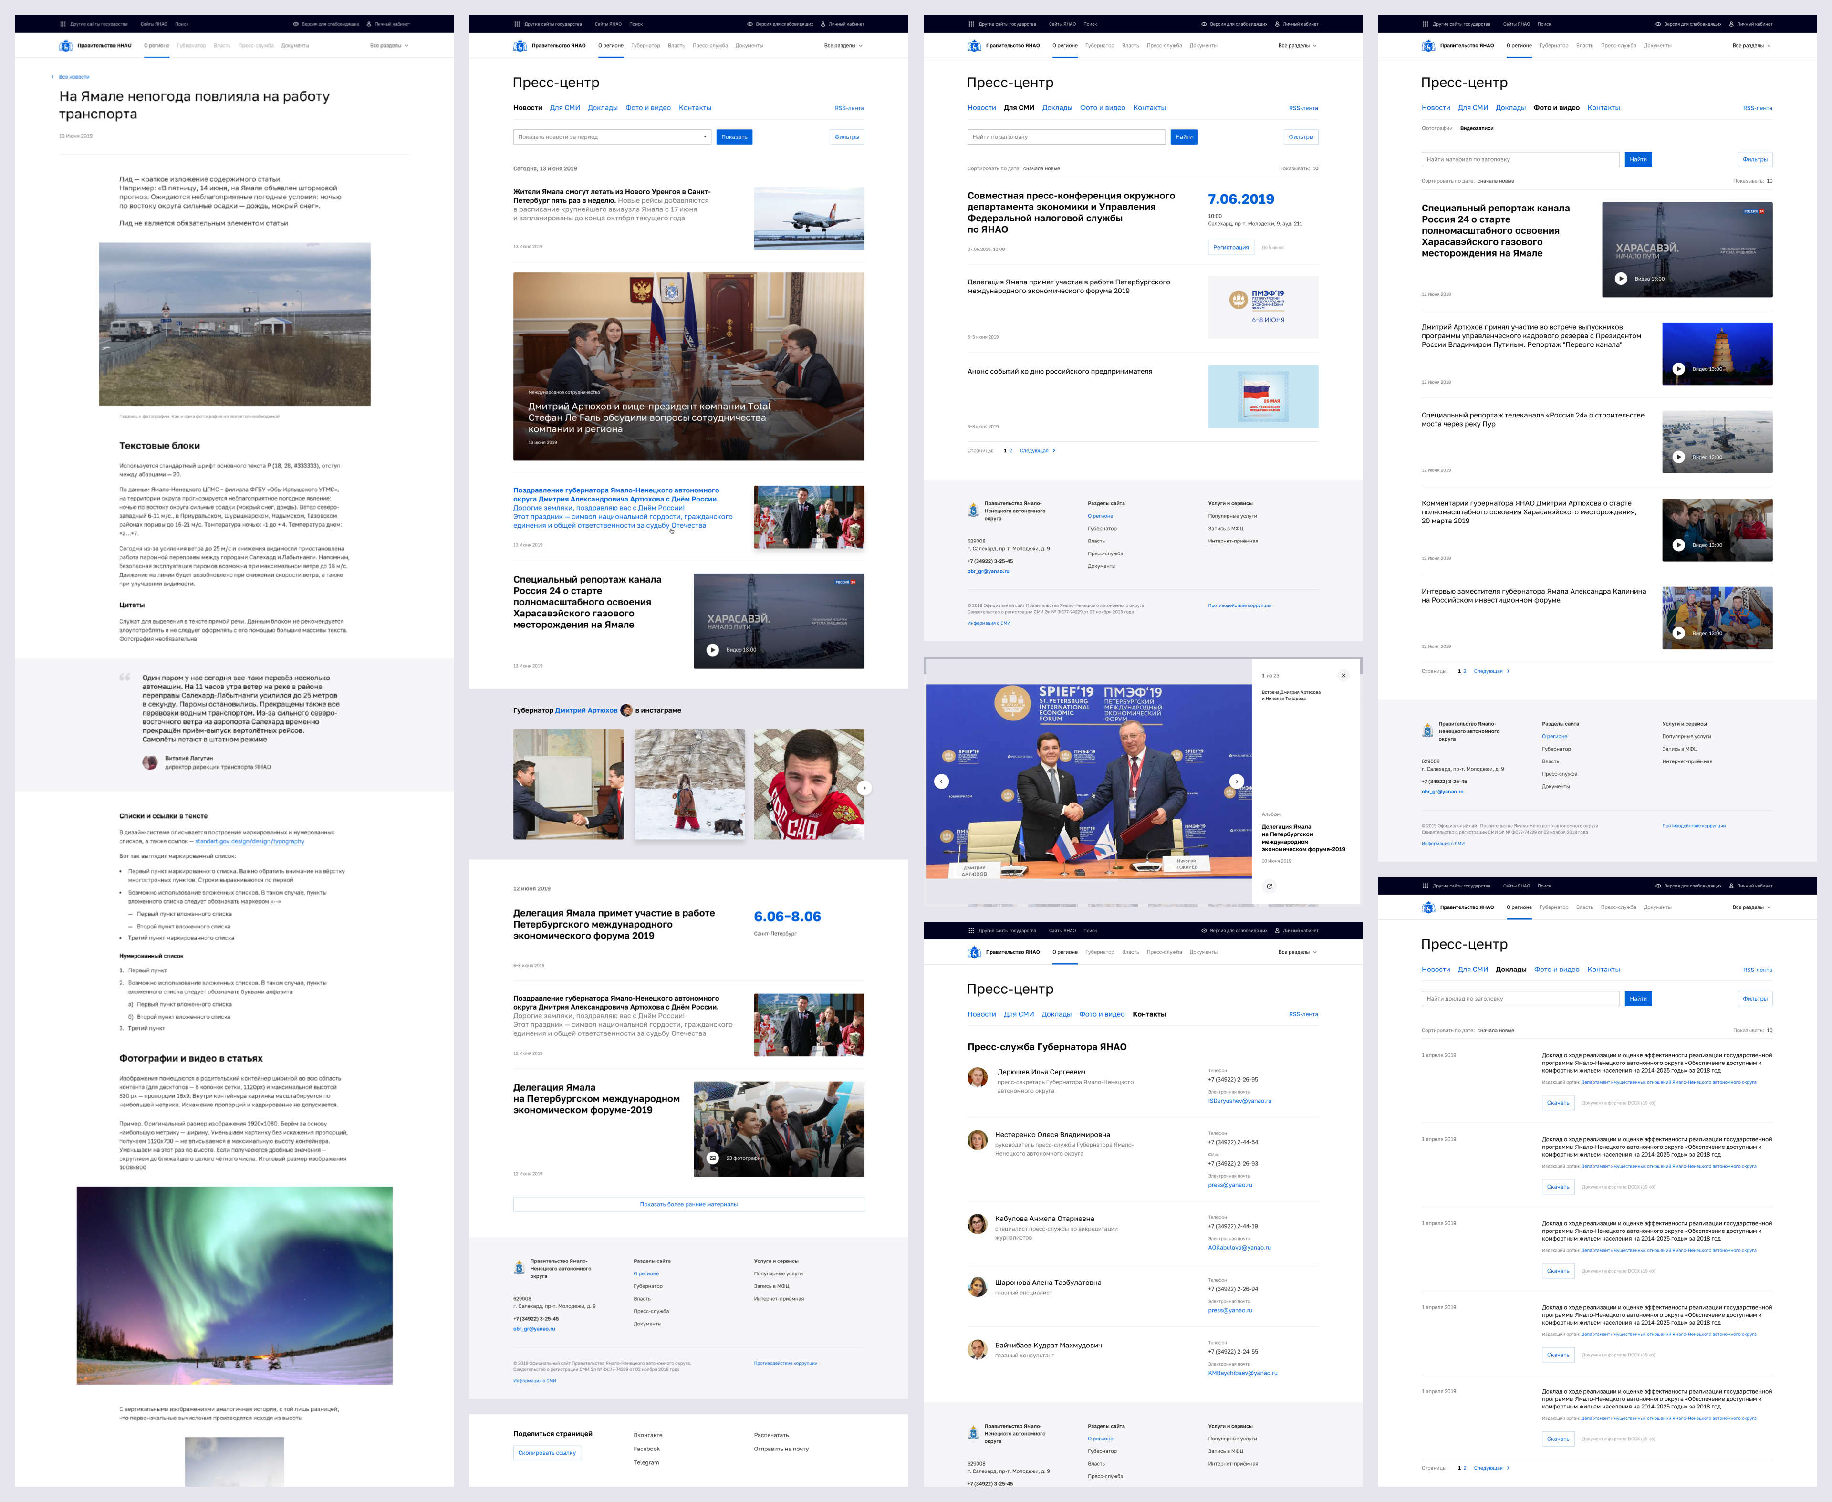The image size is (1832, 1502).
Task: Click Показать более ранние материалы
Action: coord(688,1204)
